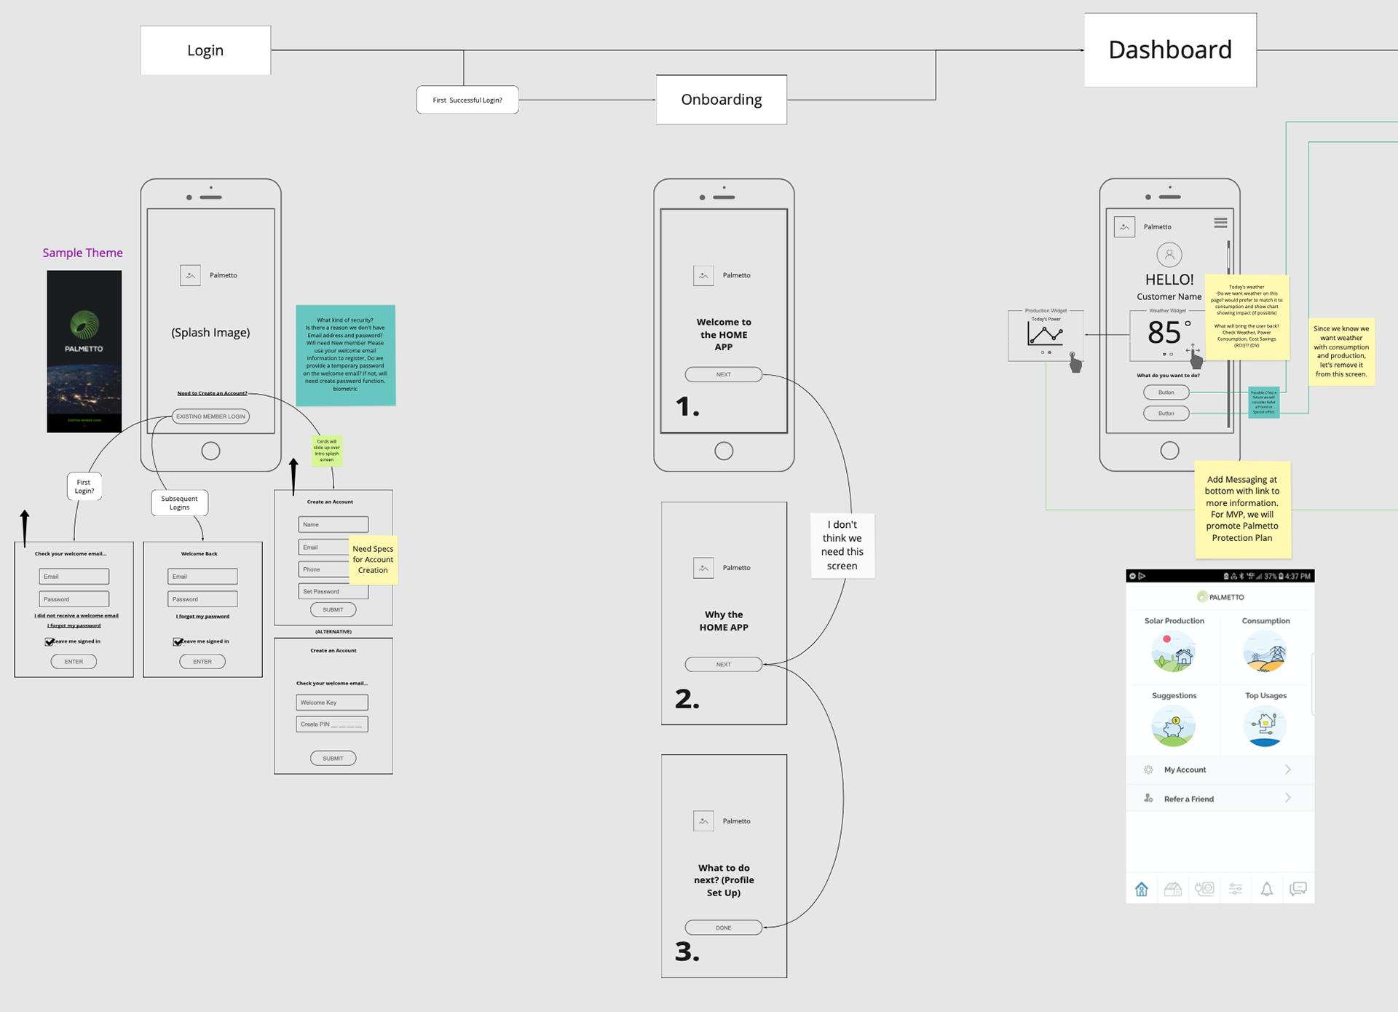Tap the home icon in bottom navigation
1398x1012 pixels.
click(x=1142, y=889)
